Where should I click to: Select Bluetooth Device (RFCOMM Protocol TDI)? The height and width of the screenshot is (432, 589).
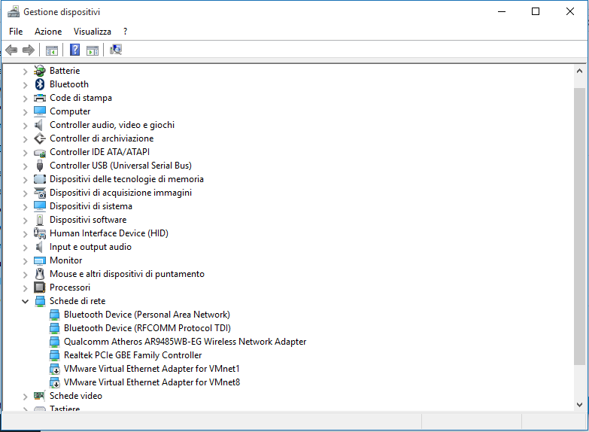[x=147, y=328]
